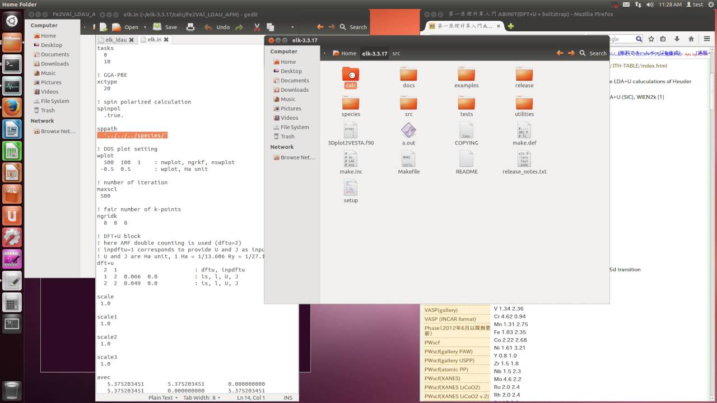This screenshot has width=717, height=403.
Task: Open gedit Open-recent dropdown arrow
Action: (x=145, y=27)
